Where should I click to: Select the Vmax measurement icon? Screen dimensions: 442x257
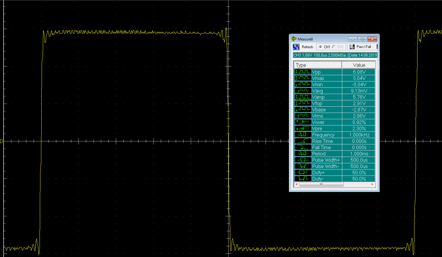pyautogui.click(x=303, y=78)
